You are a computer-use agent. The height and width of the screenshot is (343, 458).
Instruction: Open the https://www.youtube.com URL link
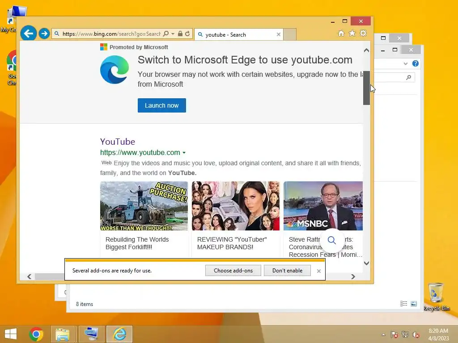coord(140,153)
